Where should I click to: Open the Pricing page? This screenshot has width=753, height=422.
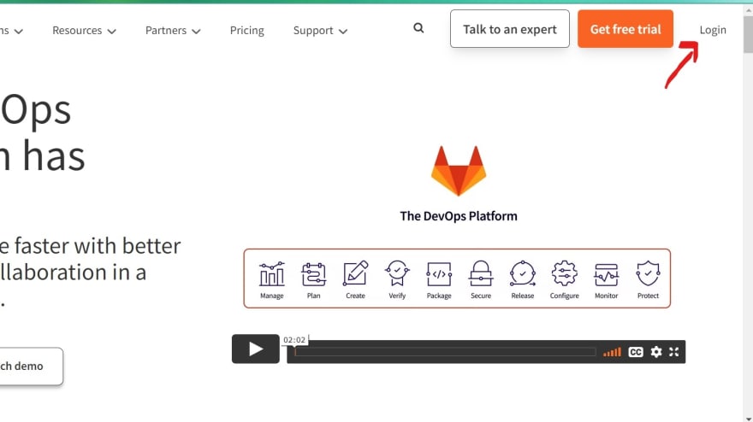pos(246,30)
